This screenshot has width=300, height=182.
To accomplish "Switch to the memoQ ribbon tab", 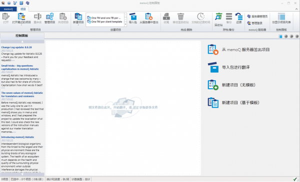I will coord(8,9).
